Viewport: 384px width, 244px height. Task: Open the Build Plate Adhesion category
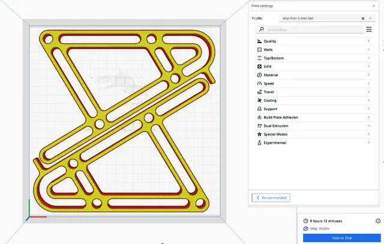[313, 117]
